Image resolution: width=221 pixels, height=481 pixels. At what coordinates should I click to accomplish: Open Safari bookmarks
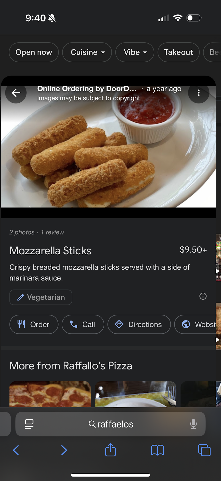coord(157,450)
